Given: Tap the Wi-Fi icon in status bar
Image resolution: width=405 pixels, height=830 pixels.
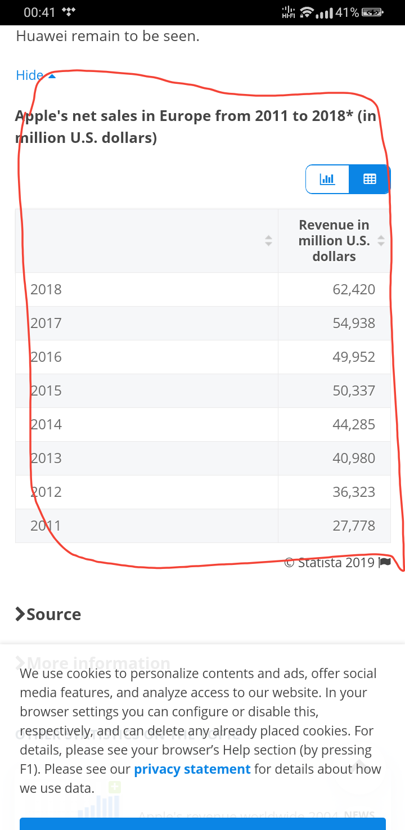Looking at the screenshot, I should pyautogui.click(x=307, y=12).
